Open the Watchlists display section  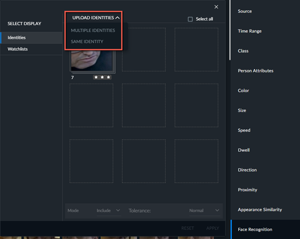[32, 49]
